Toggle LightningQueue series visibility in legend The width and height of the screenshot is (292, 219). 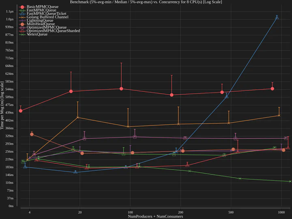[x=40, y=21]
